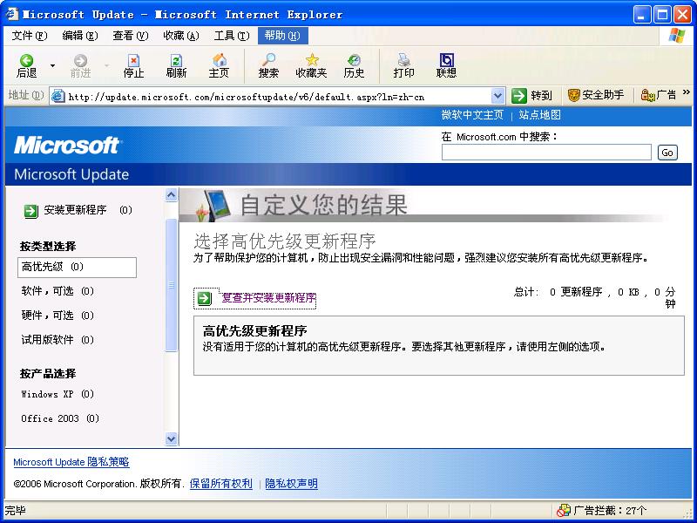The width and height of the screenshot is (697, 523).
Task: Open the History (历史) icon
Action: 354,60
